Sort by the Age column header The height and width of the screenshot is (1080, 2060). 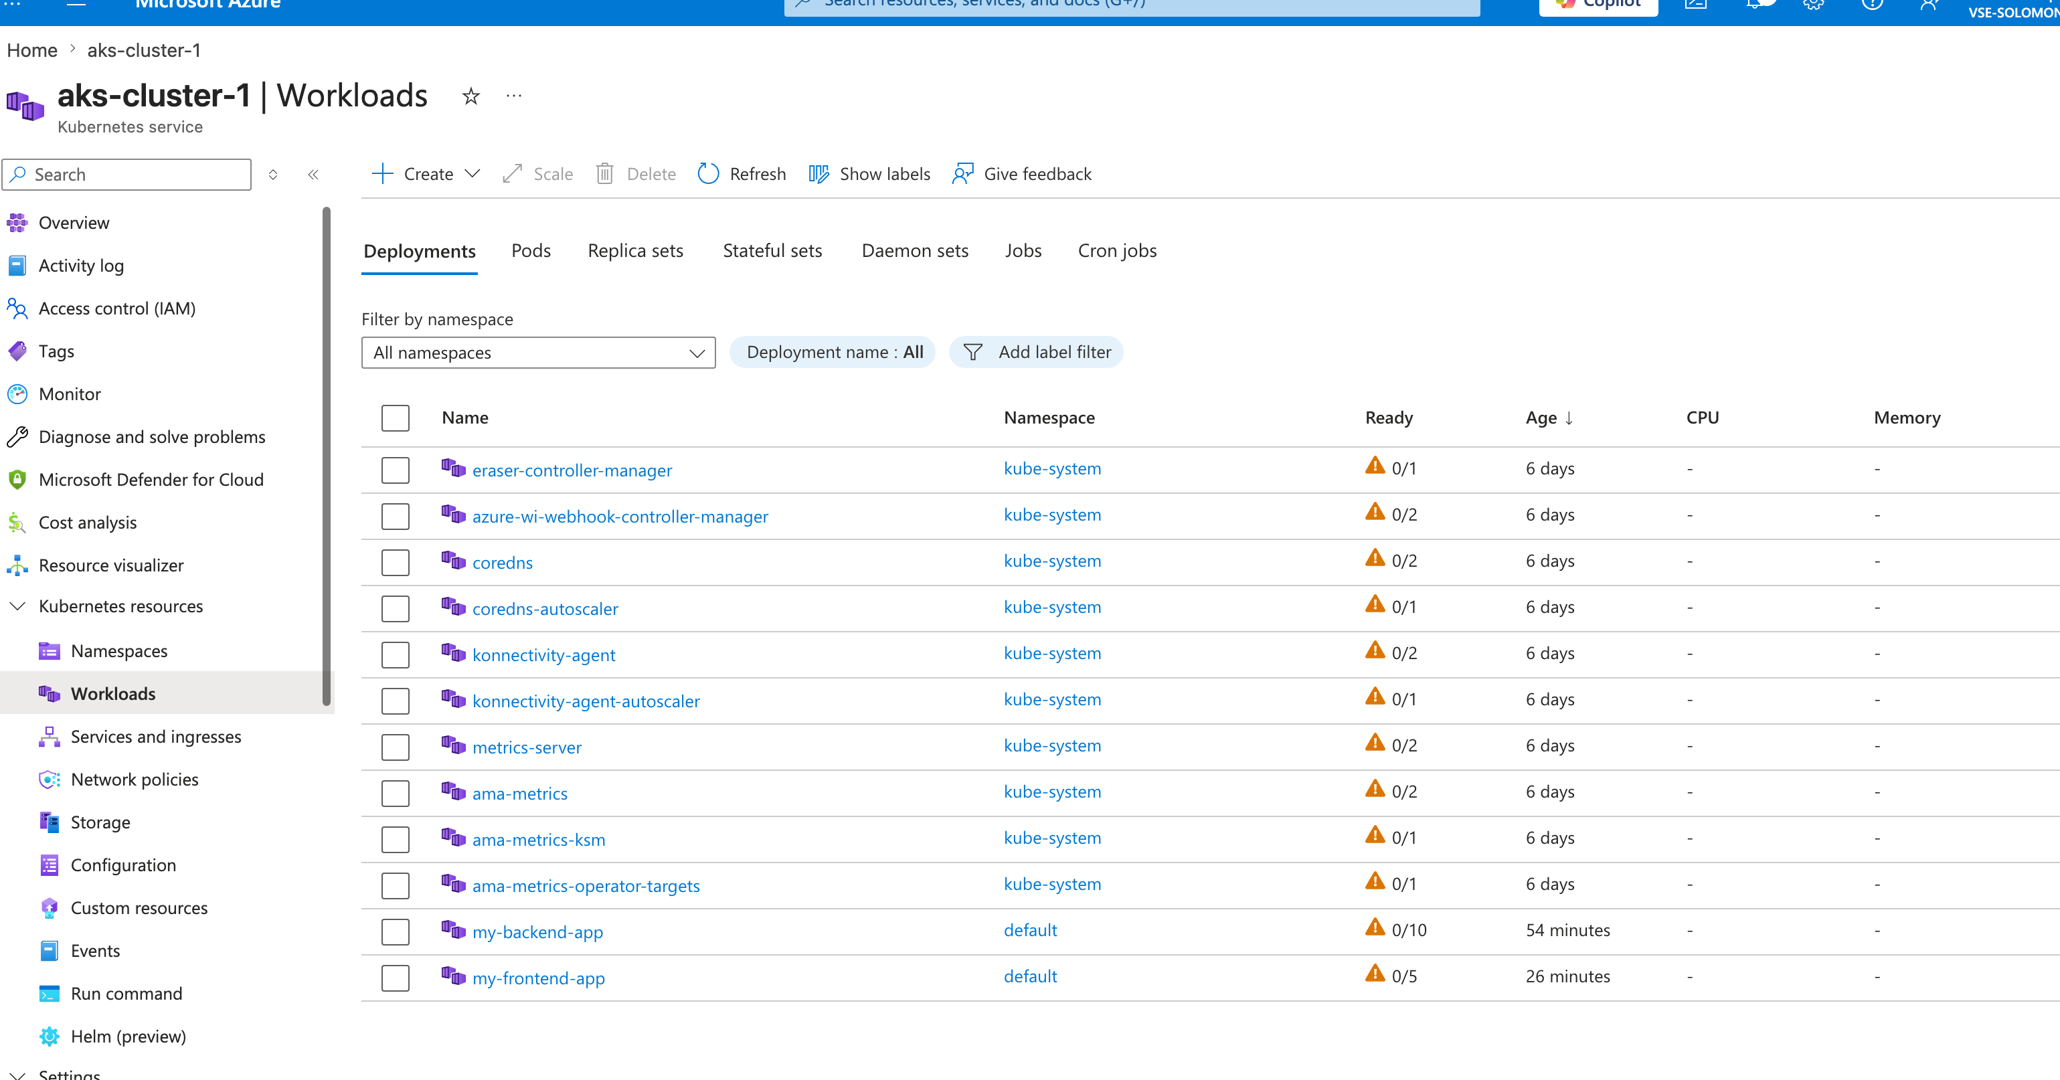pos(1549,418)
